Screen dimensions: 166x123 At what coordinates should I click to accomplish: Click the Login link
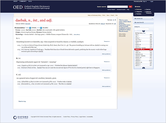pos(152,1)
